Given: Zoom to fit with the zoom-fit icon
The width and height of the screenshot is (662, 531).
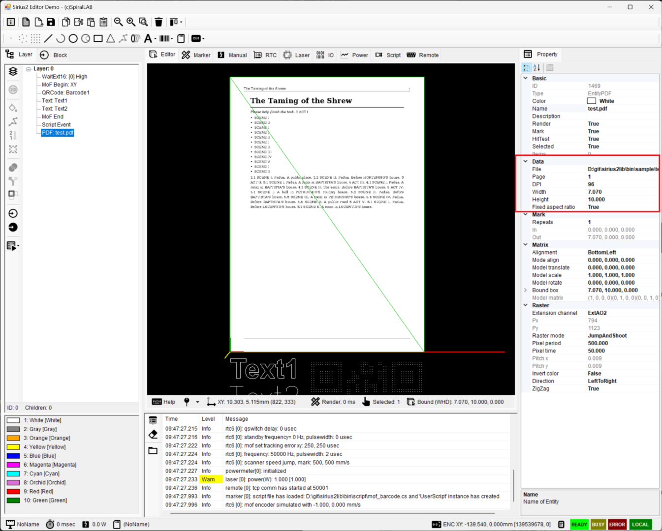Looking at the screenshot, I should tap(143, 22).
